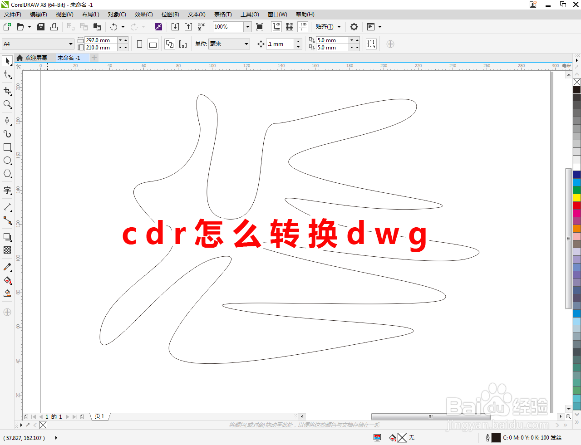
Task: Select the Pick tool
Action: click(7, 61)
